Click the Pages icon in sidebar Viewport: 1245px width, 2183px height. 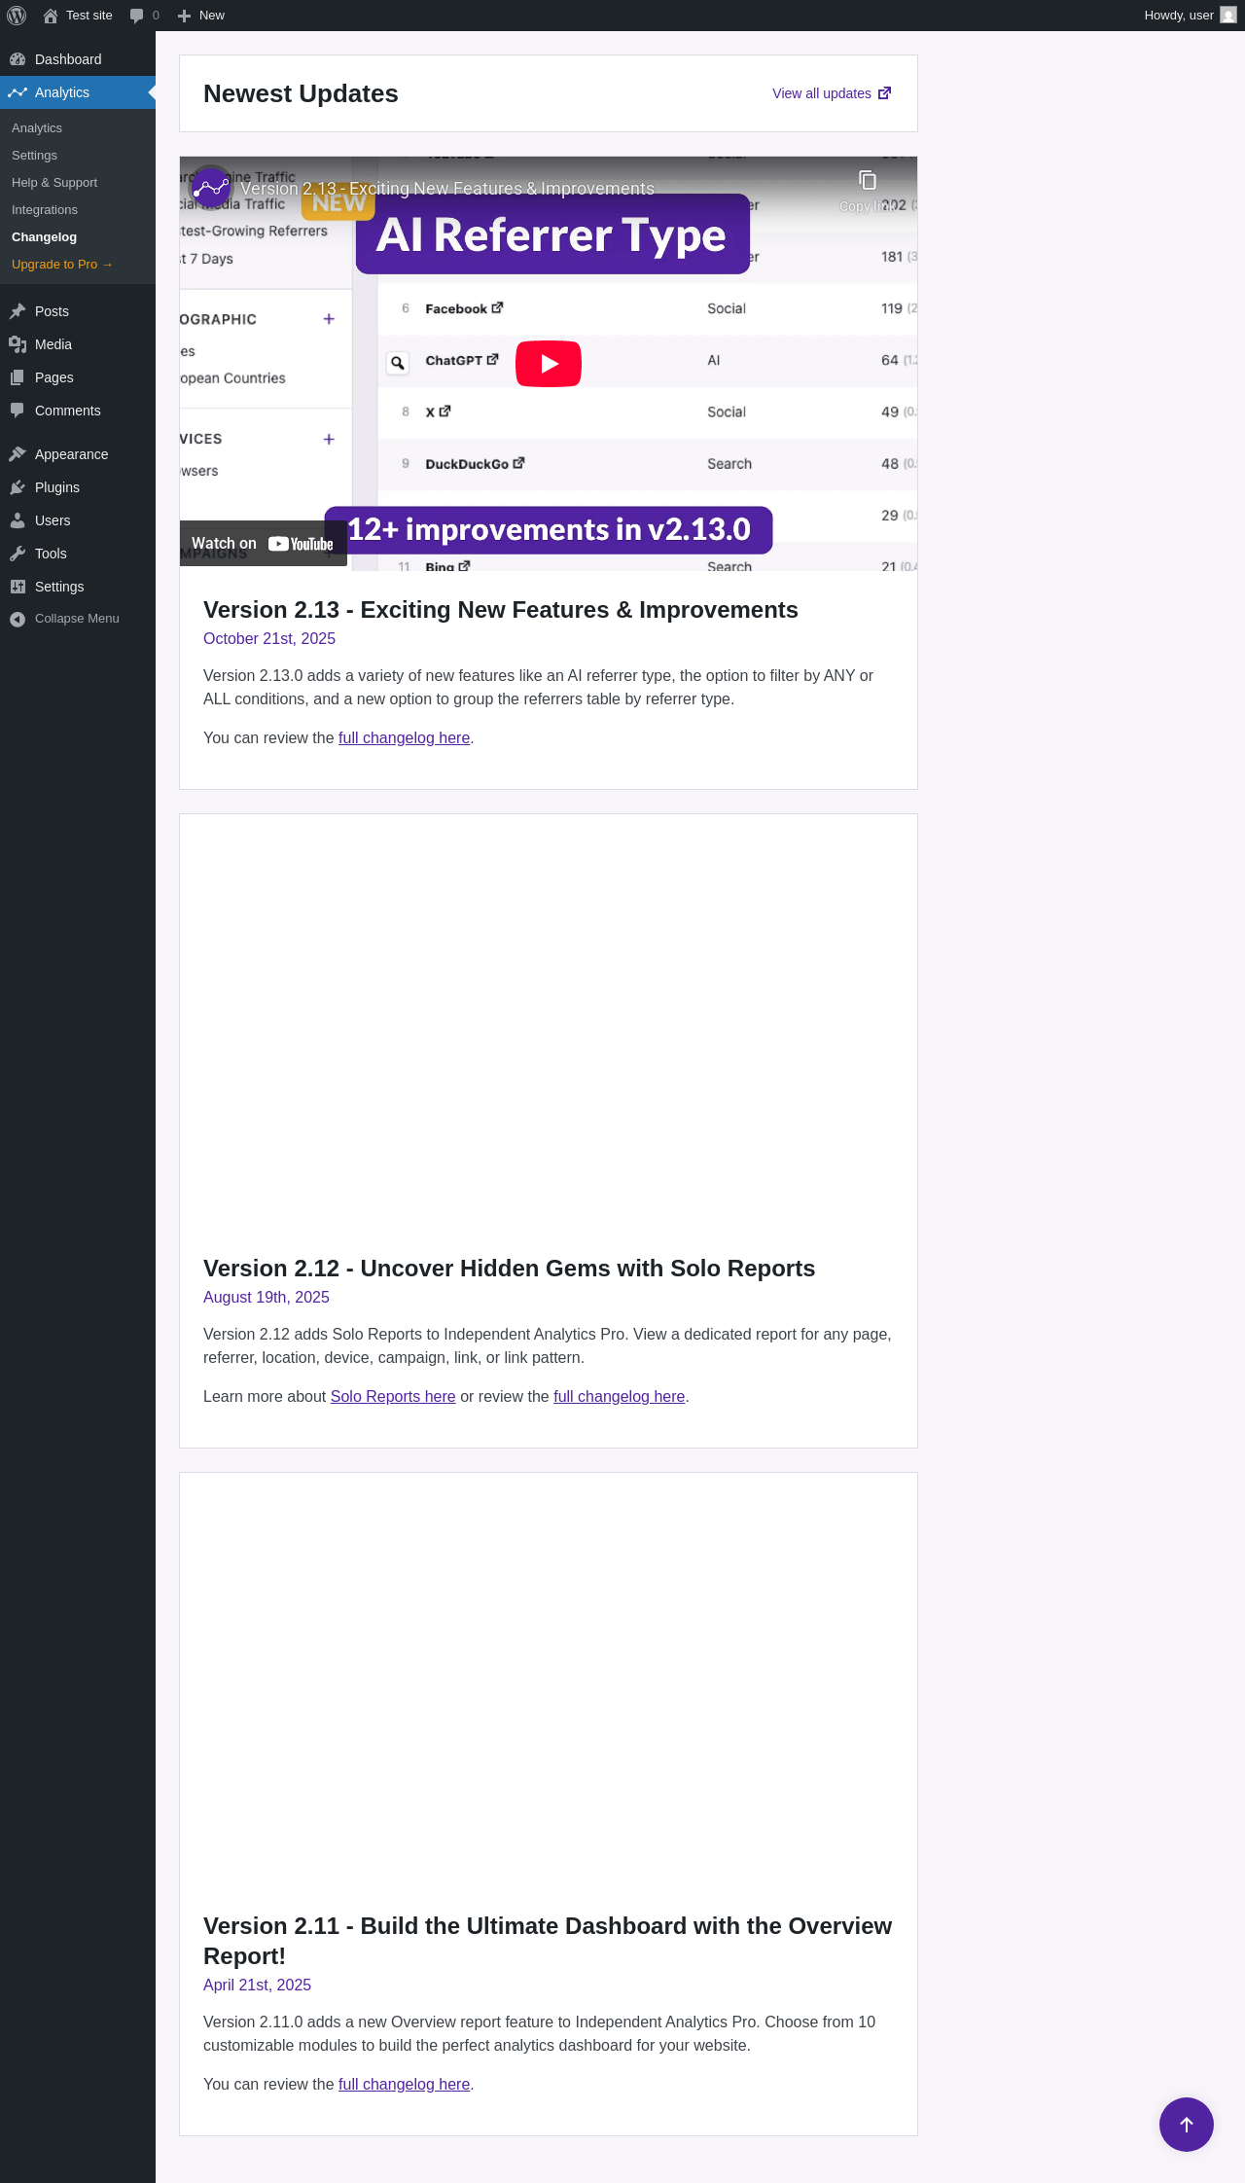click(18, 377)
